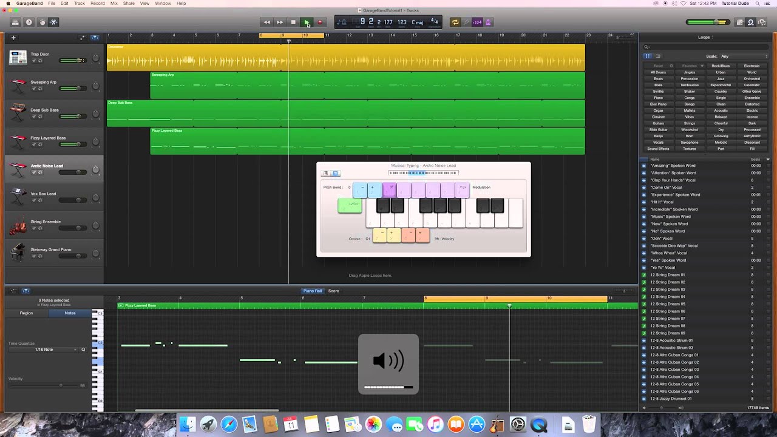
Task: Select the Notes inspector tab
Action: pos(70,313)
